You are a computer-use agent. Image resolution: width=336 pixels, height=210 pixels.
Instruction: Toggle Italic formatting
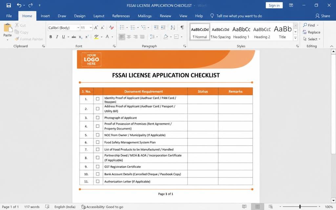pos(57,37)
